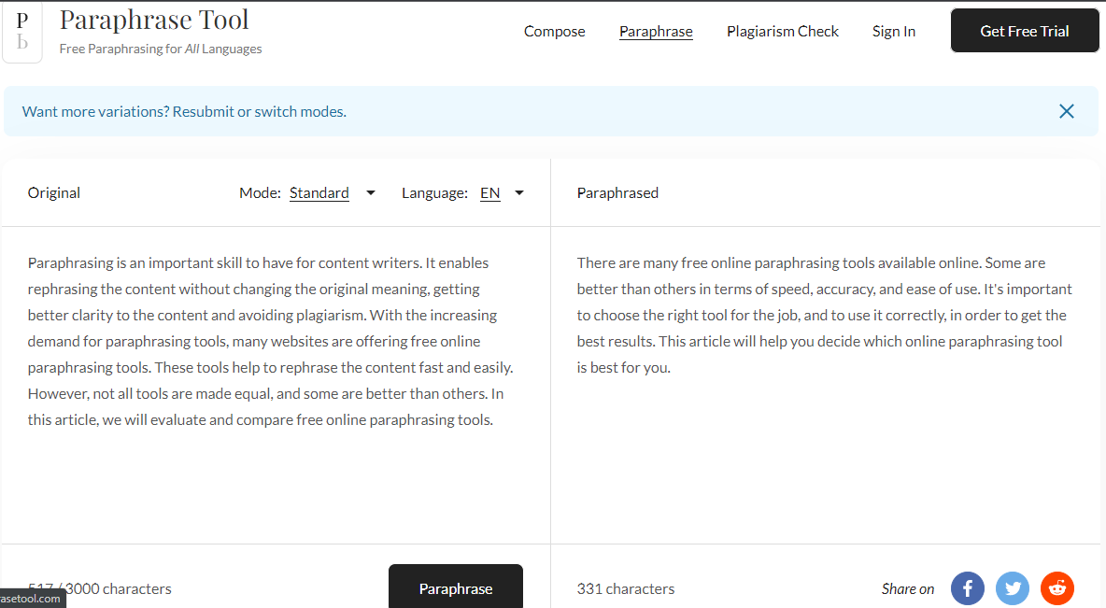Share result on Twitter
Screen dimensions: 1106x608
tap(1013, 588)
